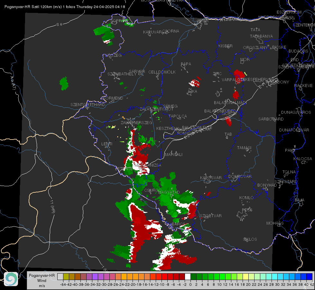Click the A 9 (AT) road label
Screen dimensions: 315x290
coord(13,83)
